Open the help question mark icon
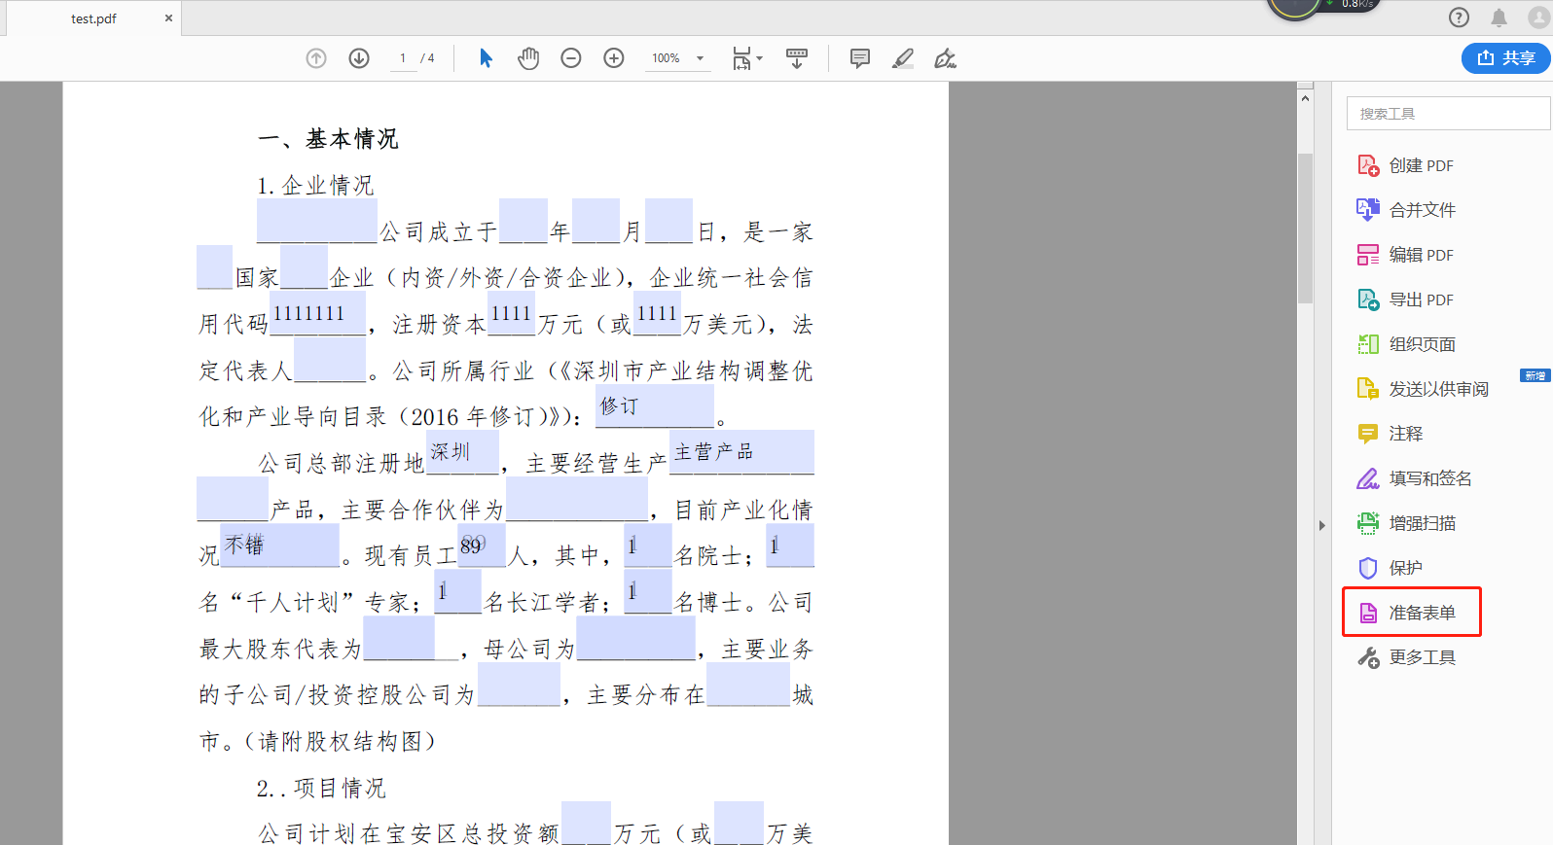 coord(1459,17)
